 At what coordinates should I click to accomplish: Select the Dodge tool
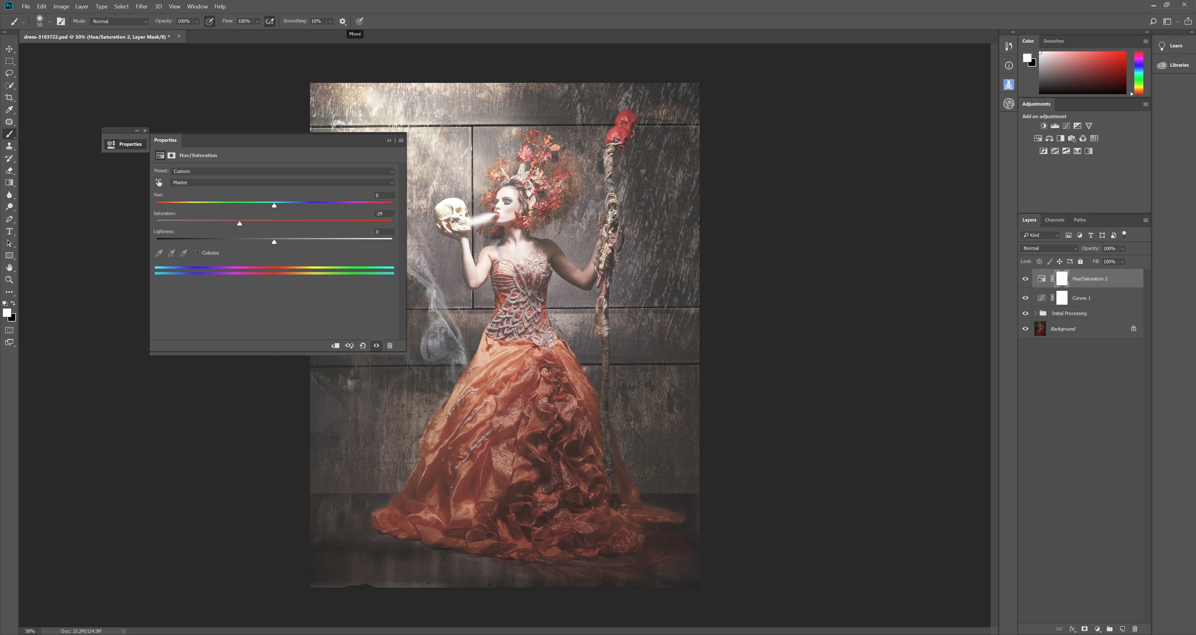pos(9,207)
